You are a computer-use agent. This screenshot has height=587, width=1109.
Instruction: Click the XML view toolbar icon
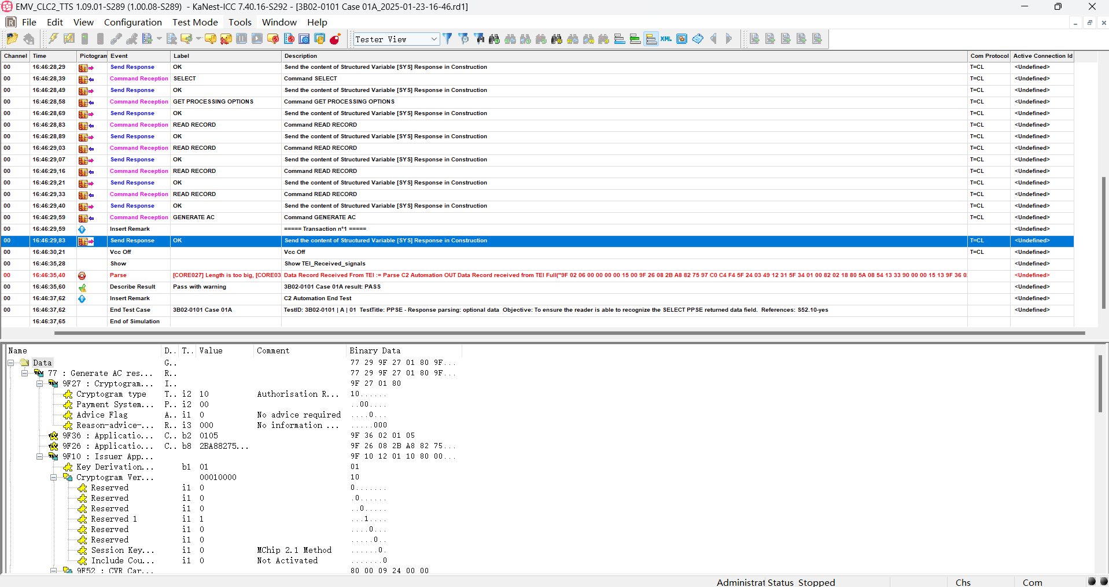(x=666, y=39)
